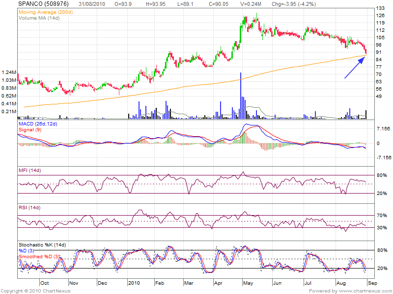Select the RSI (14d) panel label
Viewport: 393px width, 294px height.
[30, 209]
